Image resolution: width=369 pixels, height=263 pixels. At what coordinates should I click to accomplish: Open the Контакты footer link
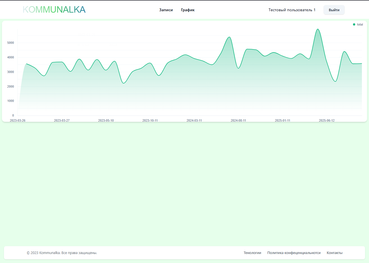point(334,253)
